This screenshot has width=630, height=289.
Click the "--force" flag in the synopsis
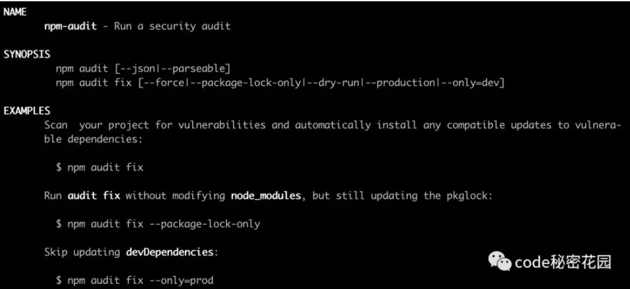(161, 83)
